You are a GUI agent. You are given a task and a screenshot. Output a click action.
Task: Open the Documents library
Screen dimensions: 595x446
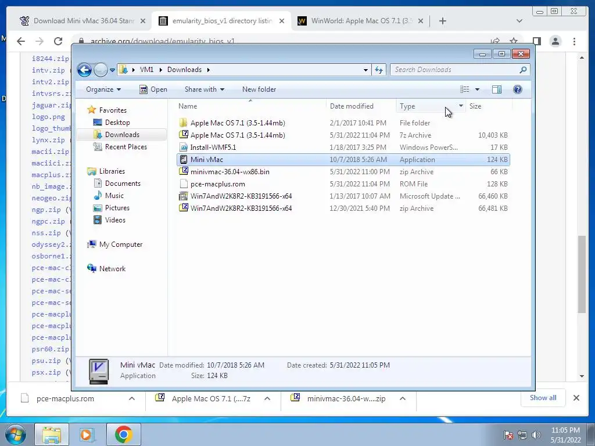[x=123, y=184]
